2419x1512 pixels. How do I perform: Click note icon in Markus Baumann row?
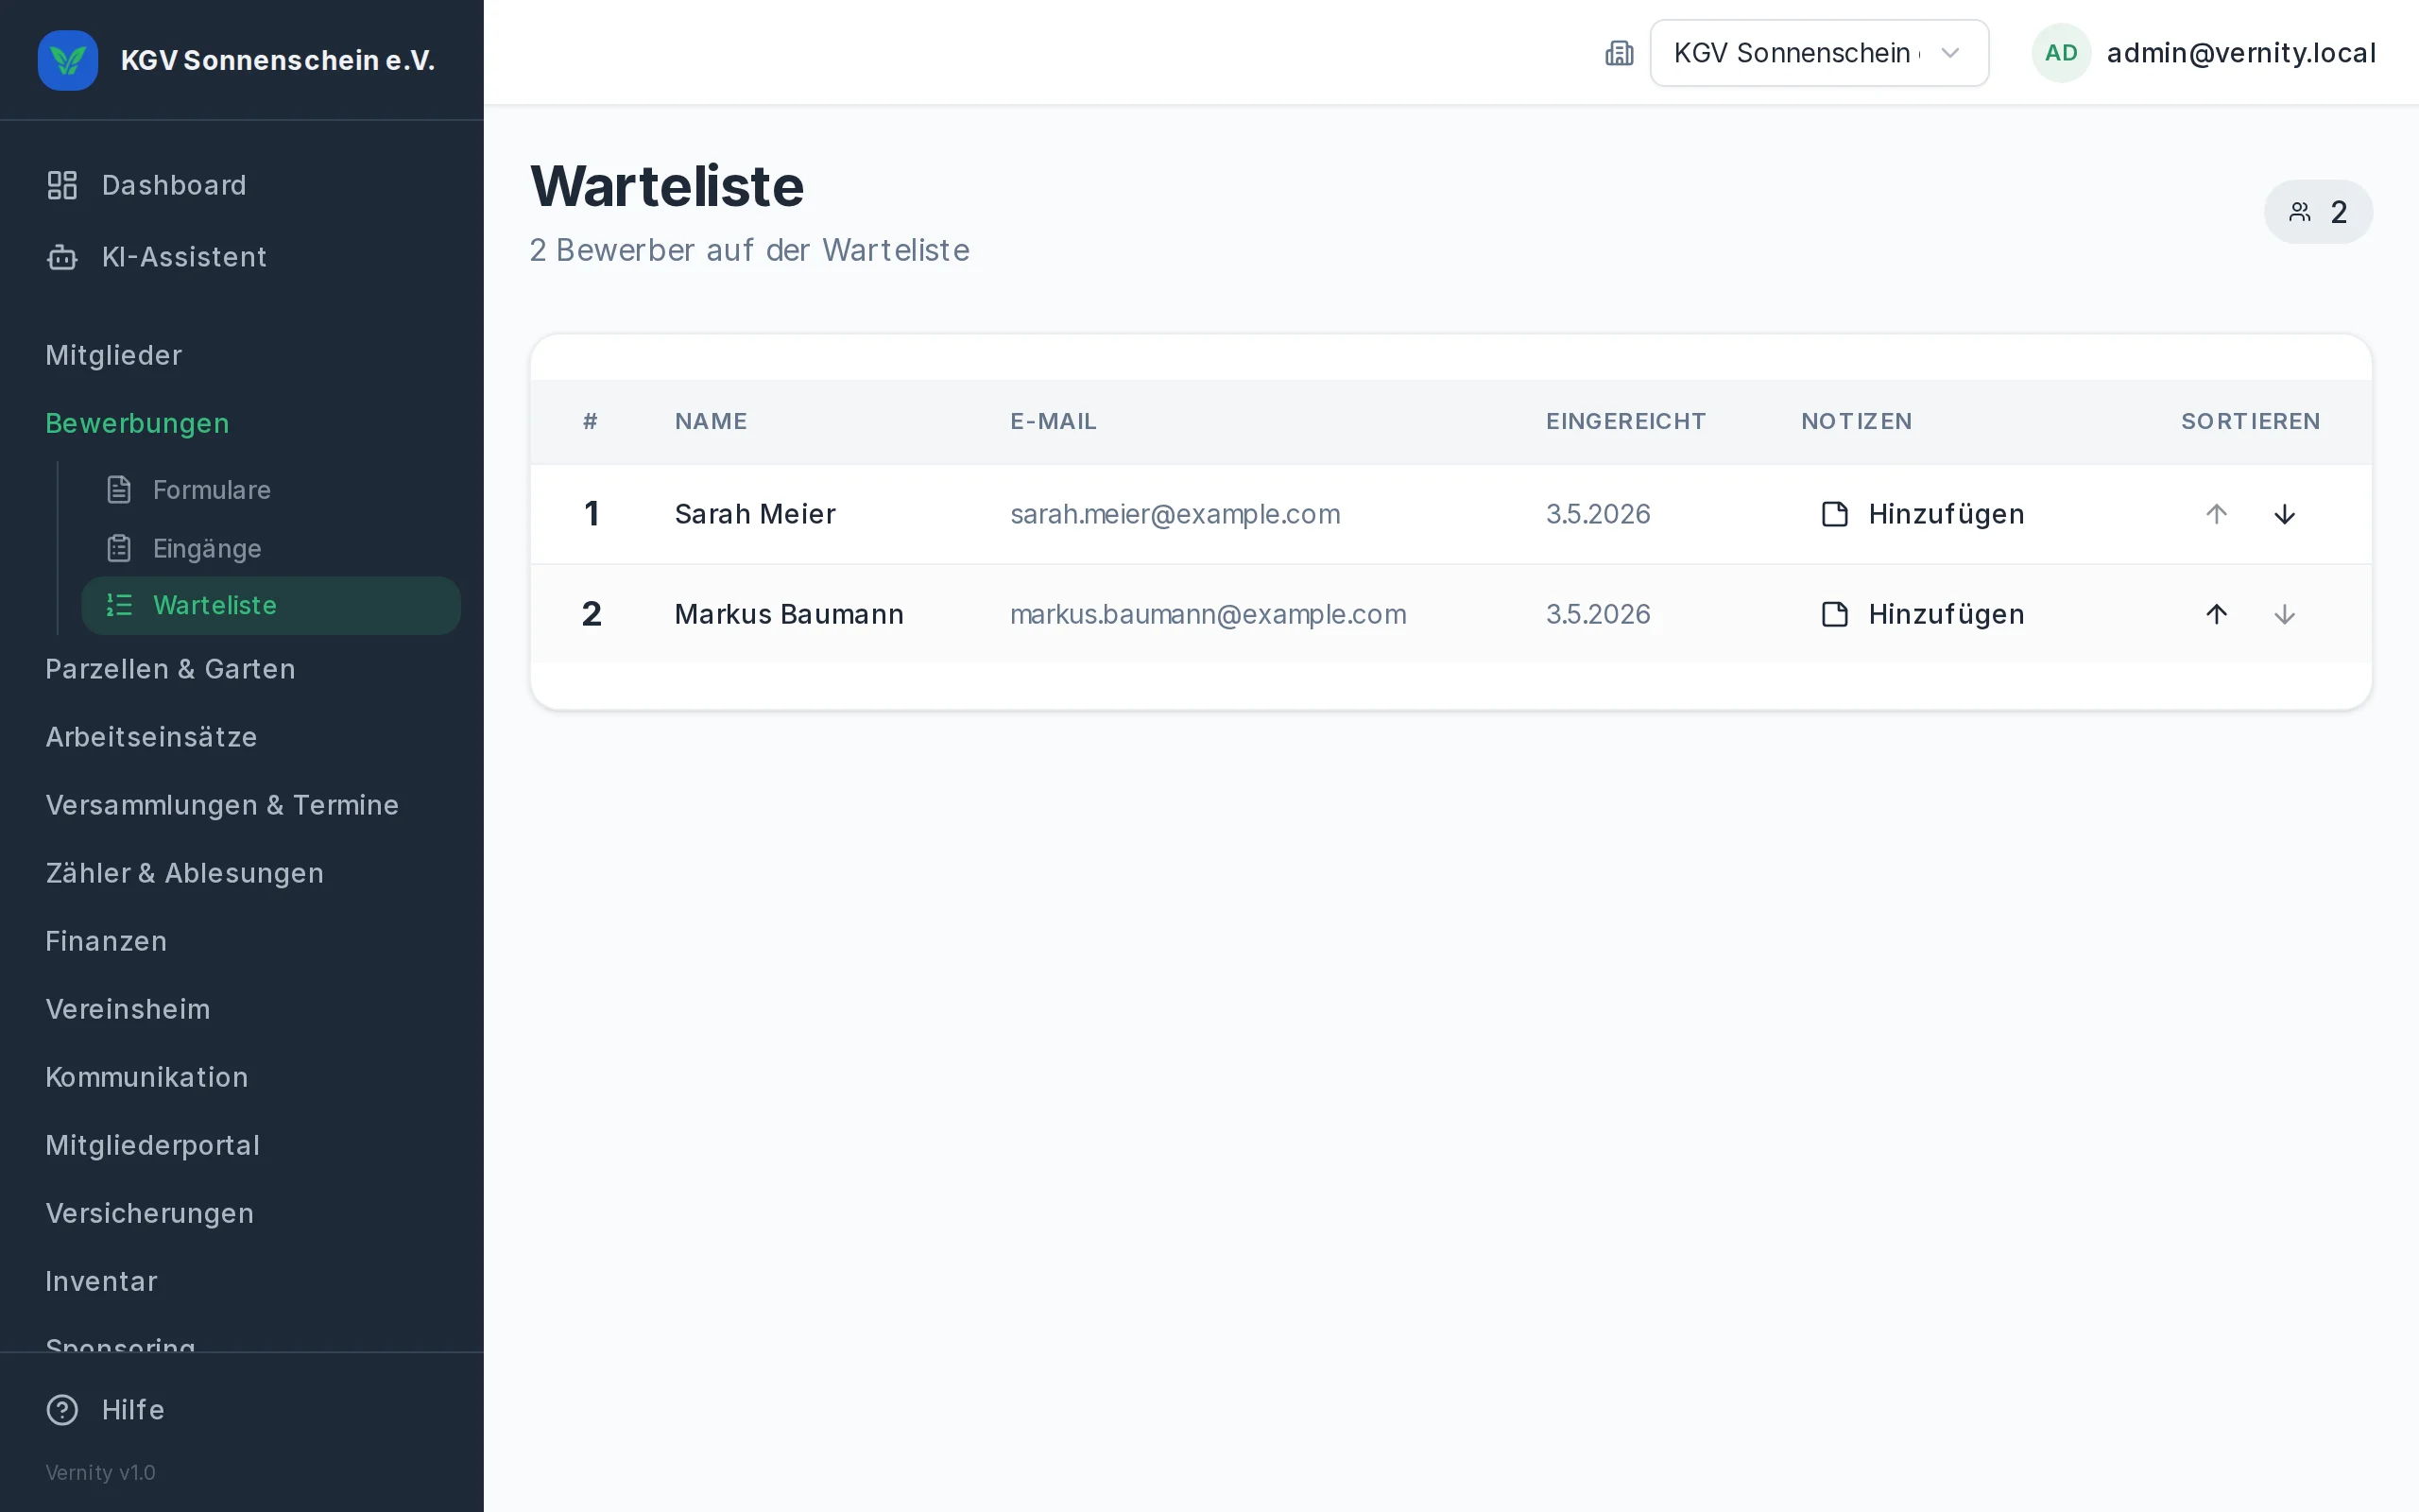tap(1834, 614)
